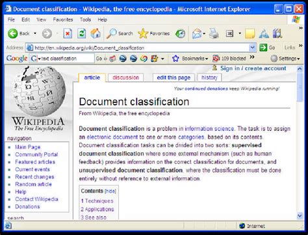The width and height of the screenshot is (308, 235).
Task: Open the Address bar dropdown arrow
Action: click(x=252, y=48)
